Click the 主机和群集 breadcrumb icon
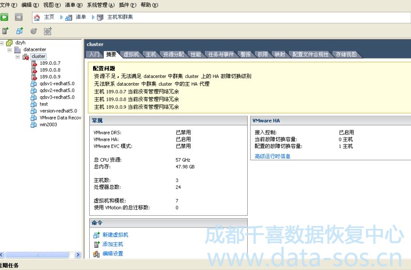This screenshot has width=411, height=270. click(x=100, y=17)
